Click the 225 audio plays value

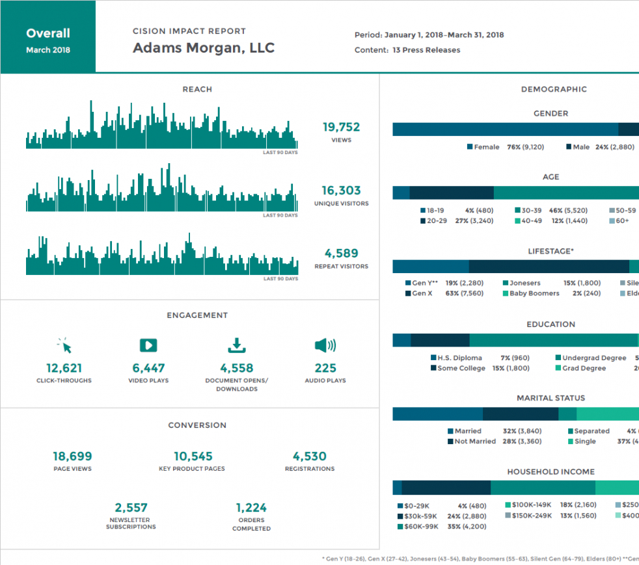(325, 368)
